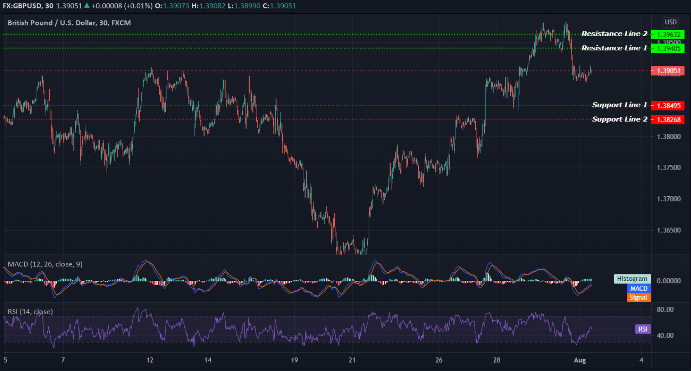
Task: Click the Histogram indicator label
Action: pos(632,279)
